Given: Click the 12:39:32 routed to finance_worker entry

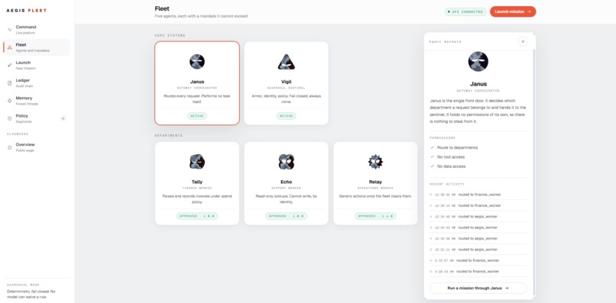Looking at the screenshot, I should pyautogui.click(x=478, y=195).
